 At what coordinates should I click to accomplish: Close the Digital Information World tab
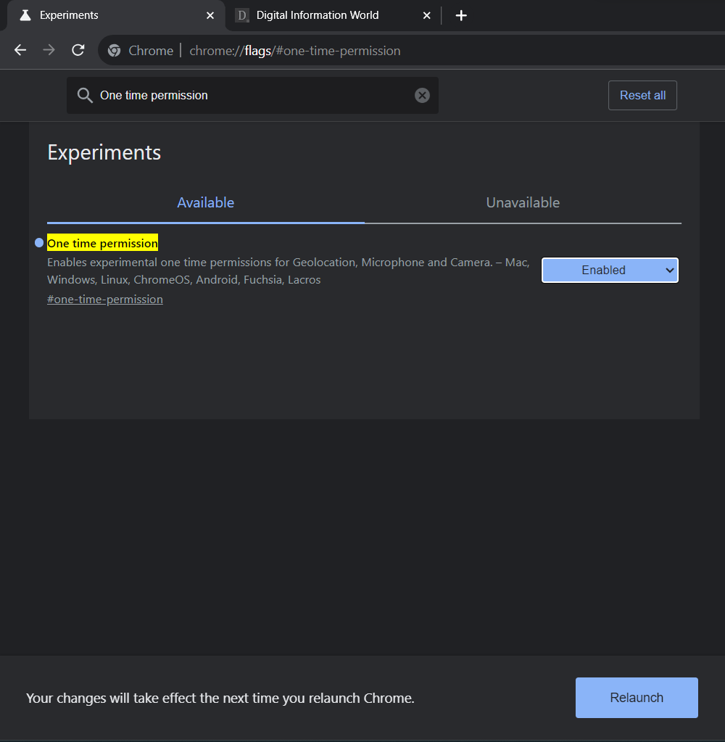point(426,16)
